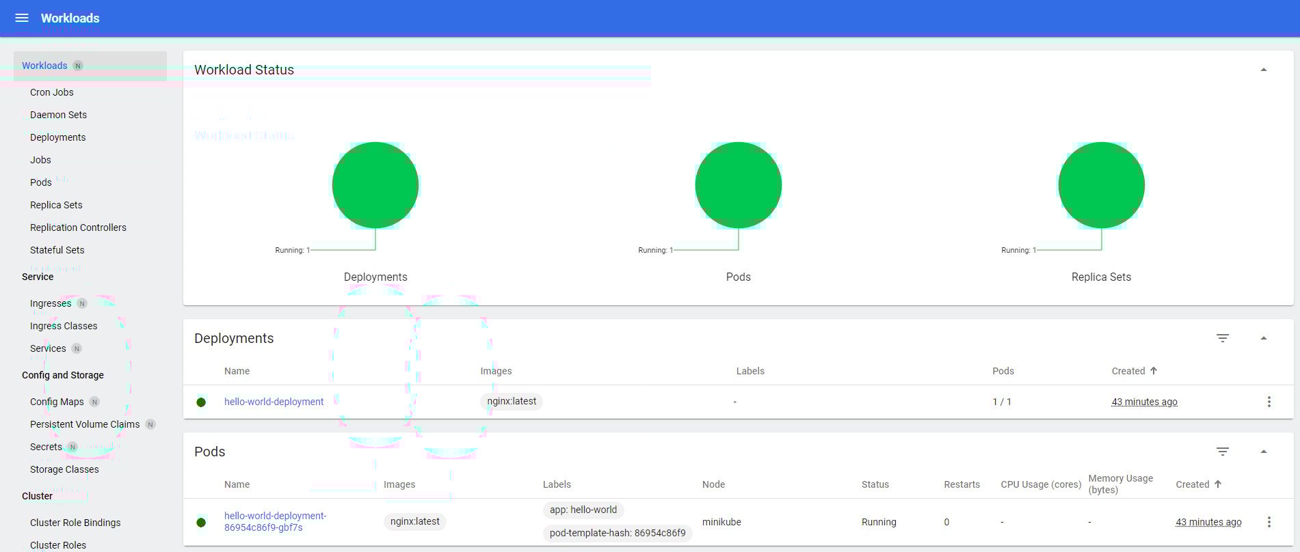
Task: Open Cluster Roles in sidebar
Action: pyautogui.click(x=58, y=545)
